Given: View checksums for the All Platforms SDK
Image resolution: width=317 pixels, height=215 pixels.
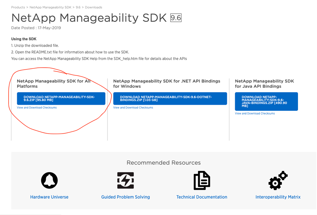Looking at the screenshot, I should click(37, 108).
